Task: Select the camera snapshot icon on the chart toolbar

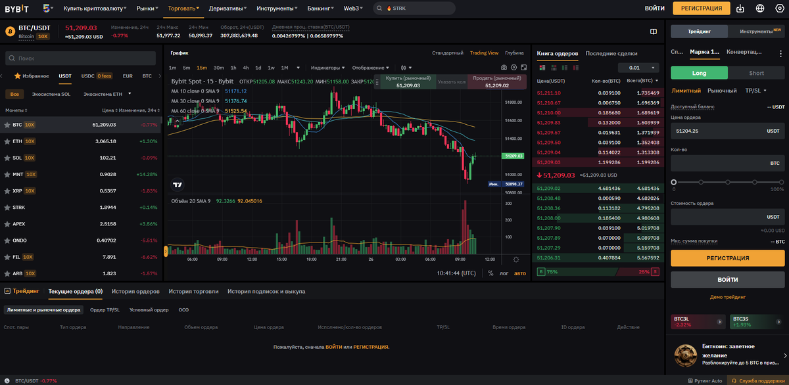Action: [x=504, y=66]
